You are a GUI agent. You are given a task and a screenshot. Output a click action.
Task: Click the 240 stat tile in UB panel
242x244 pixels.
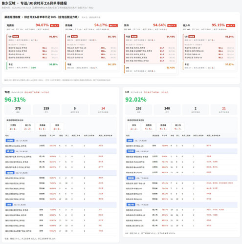pos(167,110)
